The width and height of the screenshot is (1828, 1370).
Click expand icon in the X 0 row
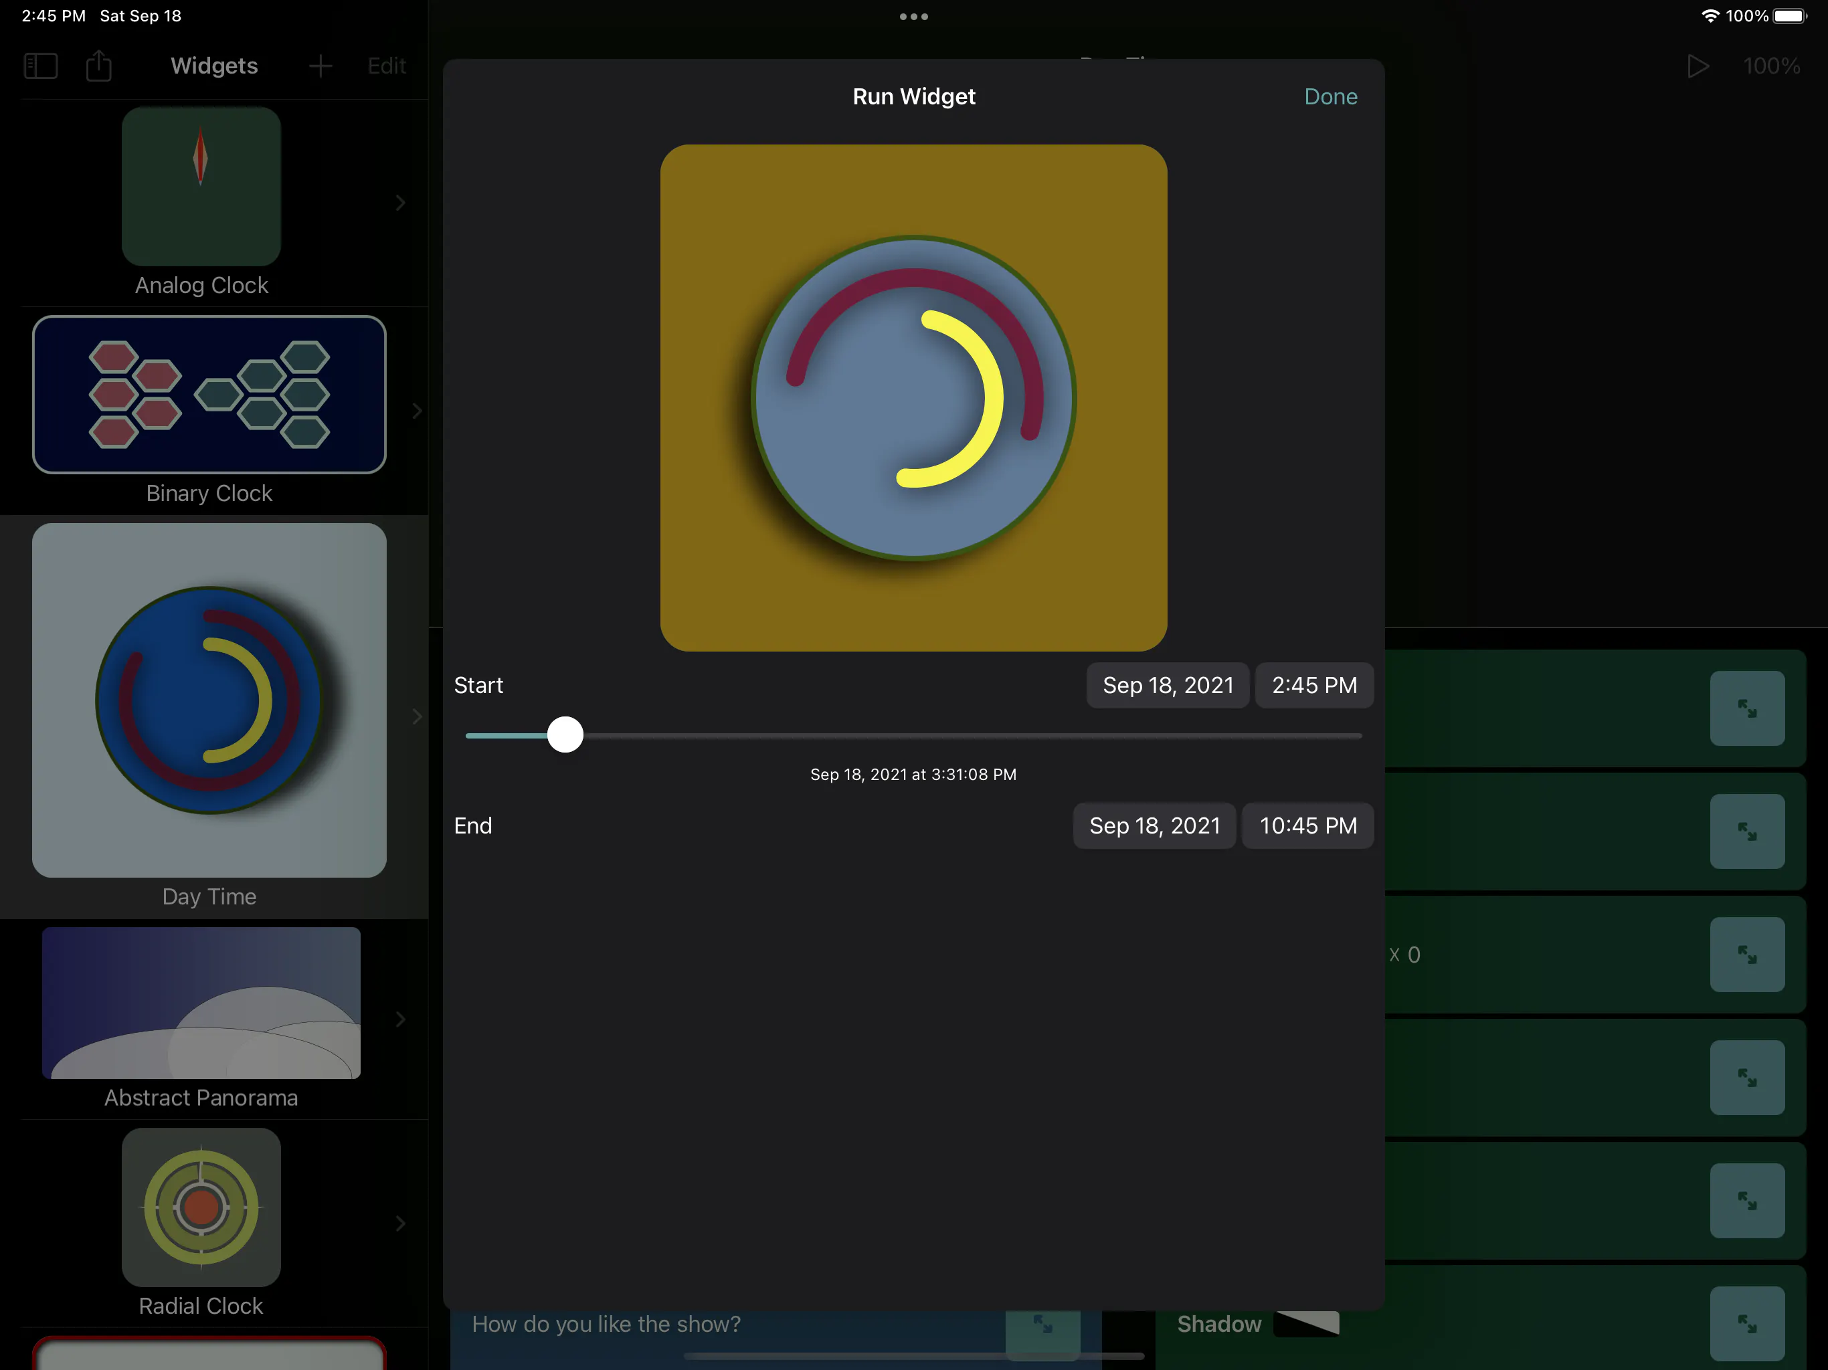(1747, 955)
